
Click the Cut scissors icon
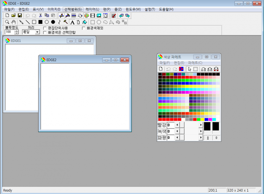point(40,16)
